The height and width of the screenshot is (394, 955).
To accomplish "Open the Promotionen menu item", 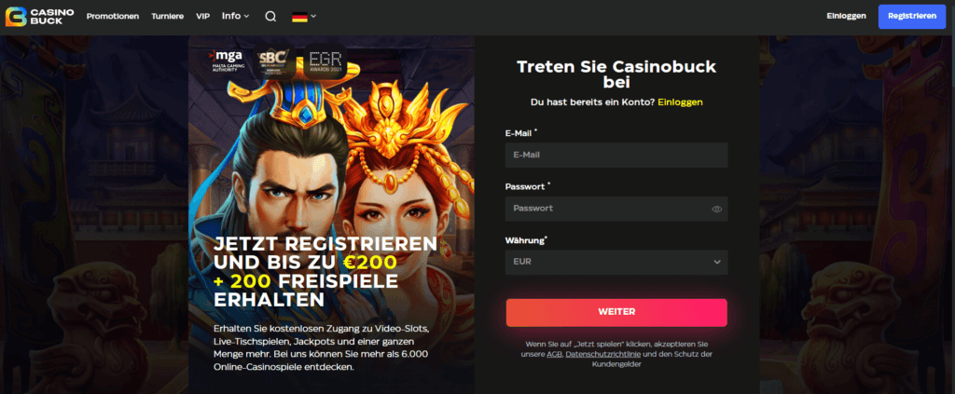I will point(113,17).
